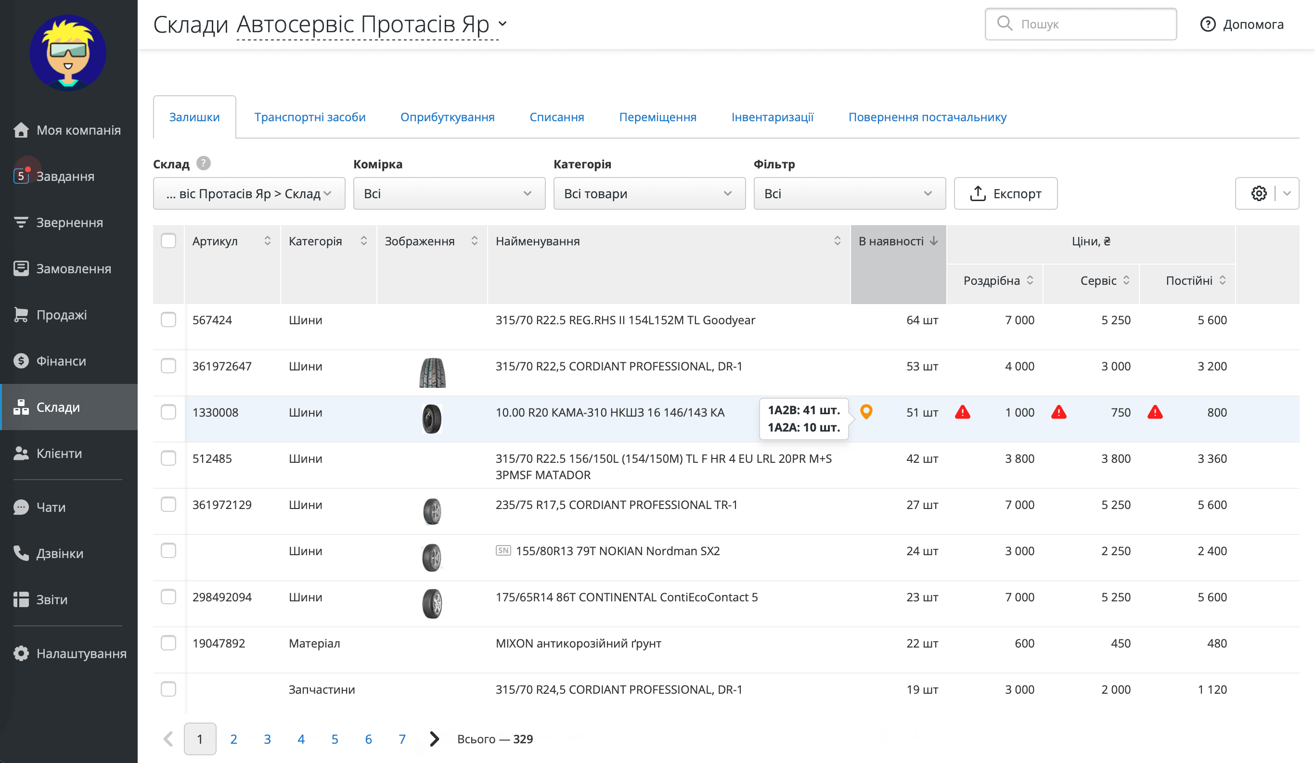Image resolution: width=1315 pixels, height=763 pixels.
Task: Expand arrow next to table settings gear
Action: [x=1287, y=193]
